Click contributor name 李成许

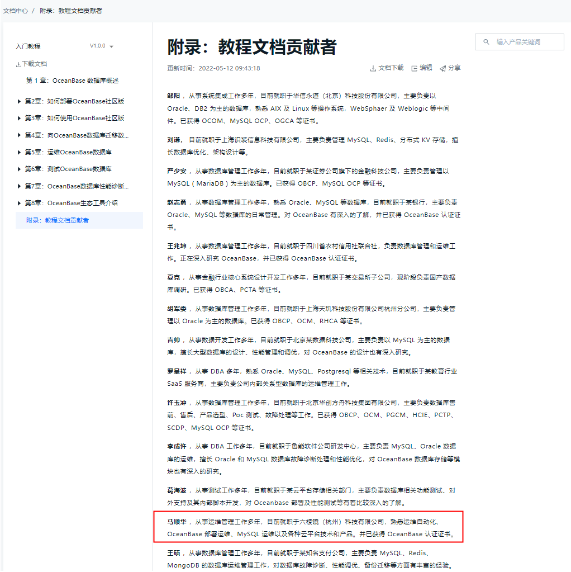[x=177, y=447]
